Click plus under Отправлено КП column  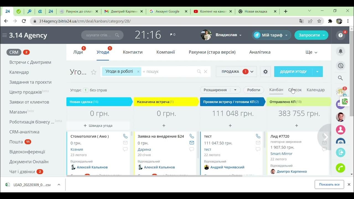(296, 125)
